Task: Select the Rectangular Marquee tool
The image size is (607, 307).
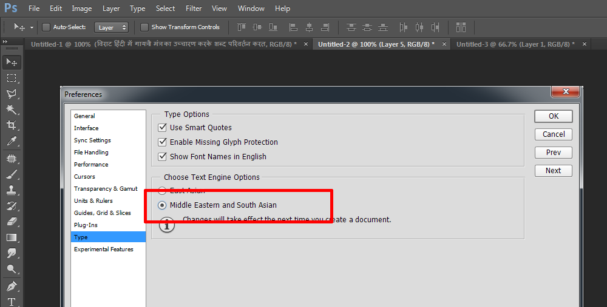Action: coord(12,78)
